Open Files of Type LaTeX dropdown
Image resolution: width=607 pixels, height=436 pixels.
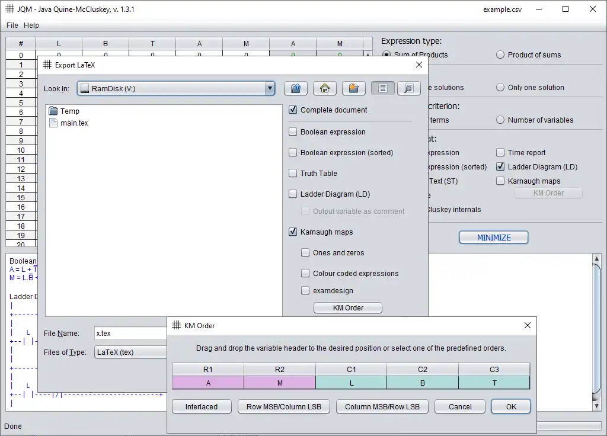(131, 352)
